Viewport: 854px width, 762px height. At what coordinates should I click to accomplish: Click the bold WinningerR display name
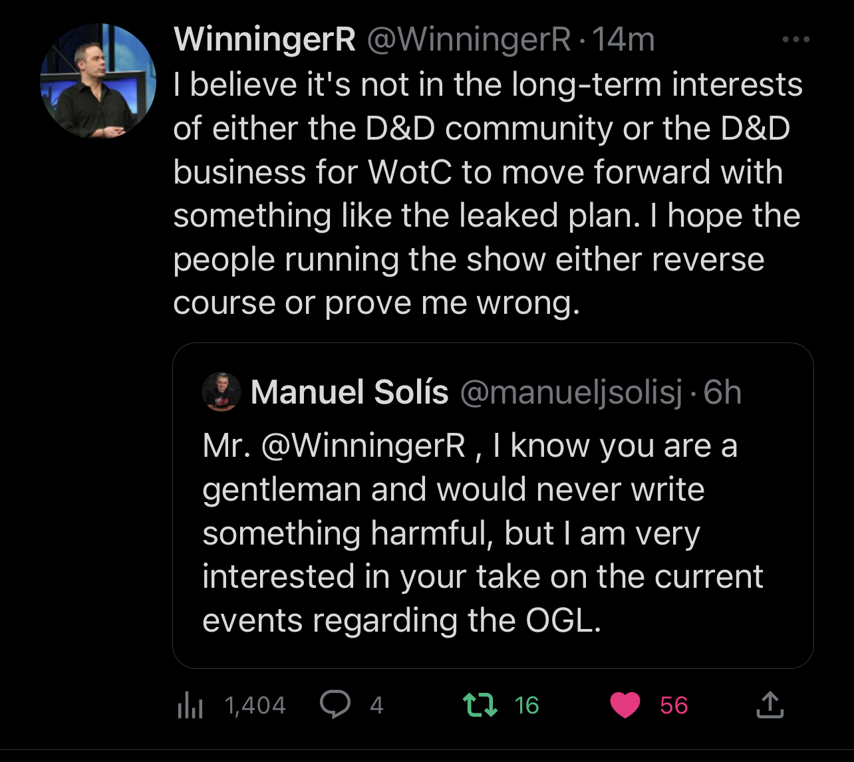coord(265,40)
